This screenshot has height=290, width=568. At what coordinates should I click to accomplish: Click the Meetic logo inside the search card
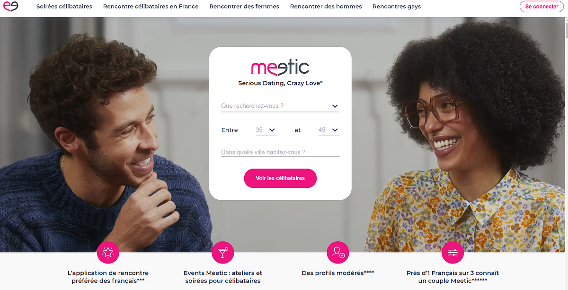pyautogui.click(x=280, y=68)
